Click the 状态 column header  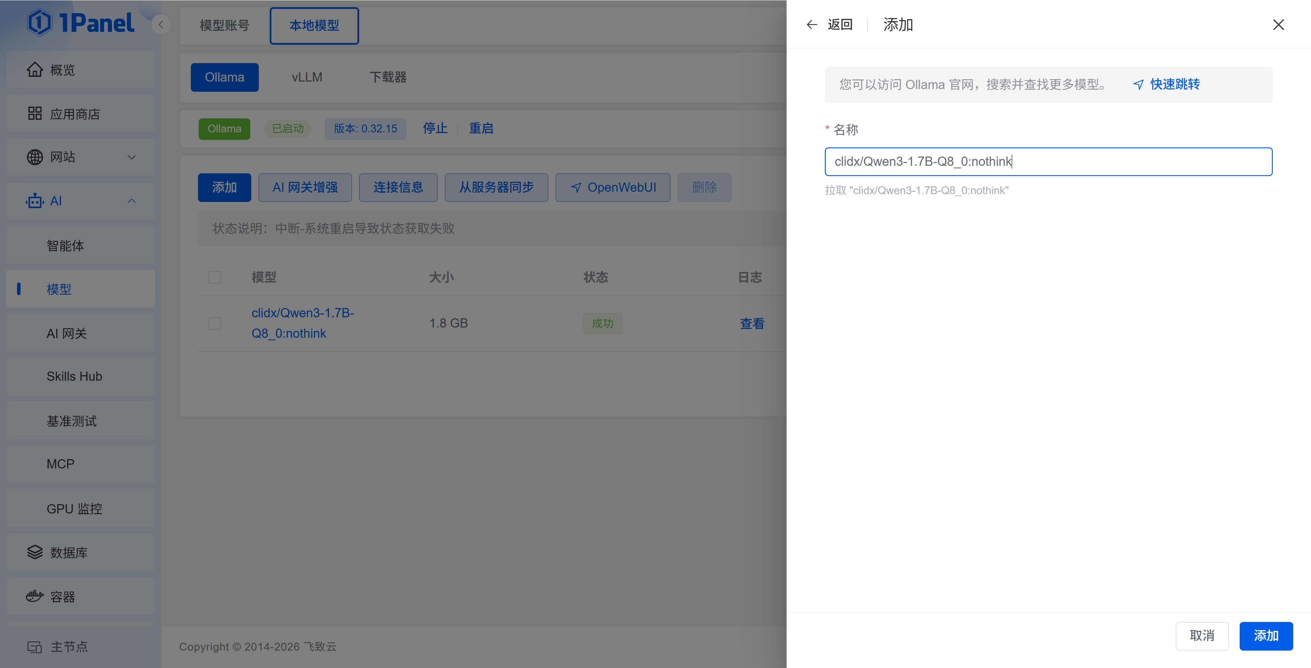point(595,277)
